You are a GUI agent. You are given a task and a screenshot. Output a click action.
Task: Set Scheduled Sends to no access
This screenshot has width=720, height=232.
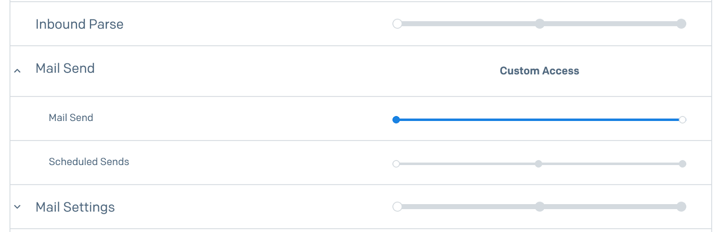tap(396, 164)
